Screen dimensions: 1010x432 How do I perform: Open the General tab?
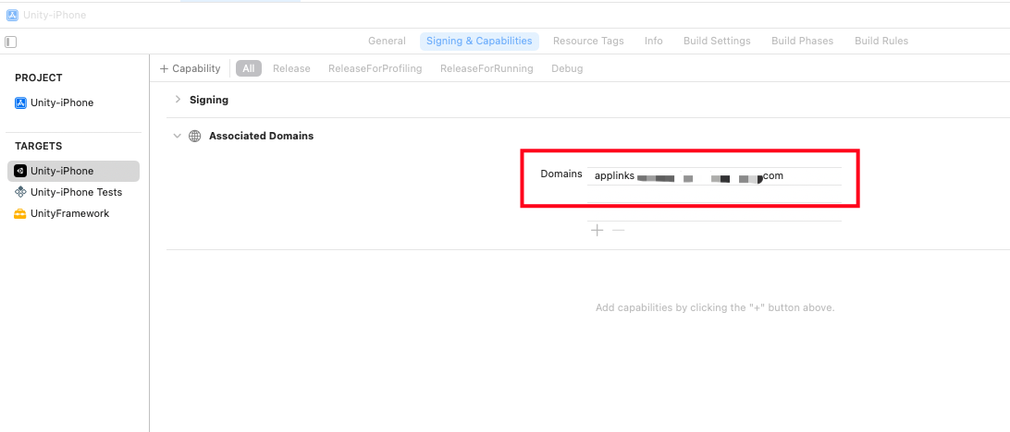click(387, 42)
